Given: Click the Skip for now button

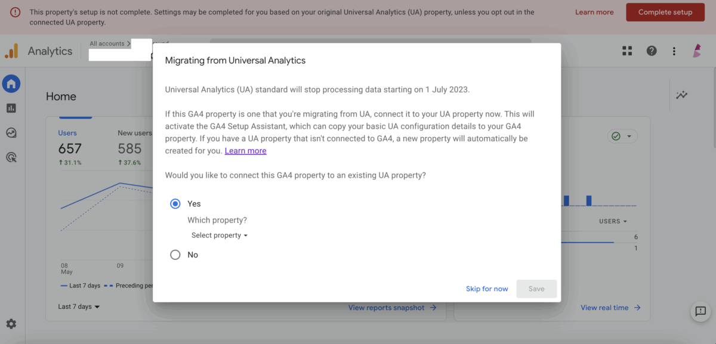Looking at the screenshot, I should pyautogui.click(x=487, y=289).
